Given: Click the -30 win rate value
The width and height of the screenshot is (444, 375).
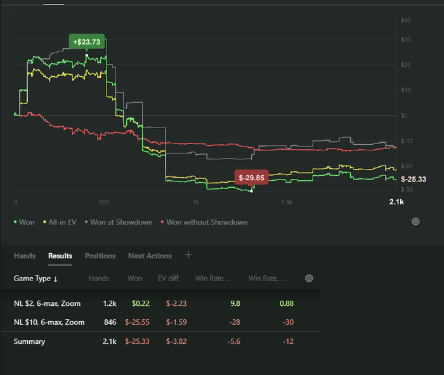Looking at the screenshot, I should 288,322.
